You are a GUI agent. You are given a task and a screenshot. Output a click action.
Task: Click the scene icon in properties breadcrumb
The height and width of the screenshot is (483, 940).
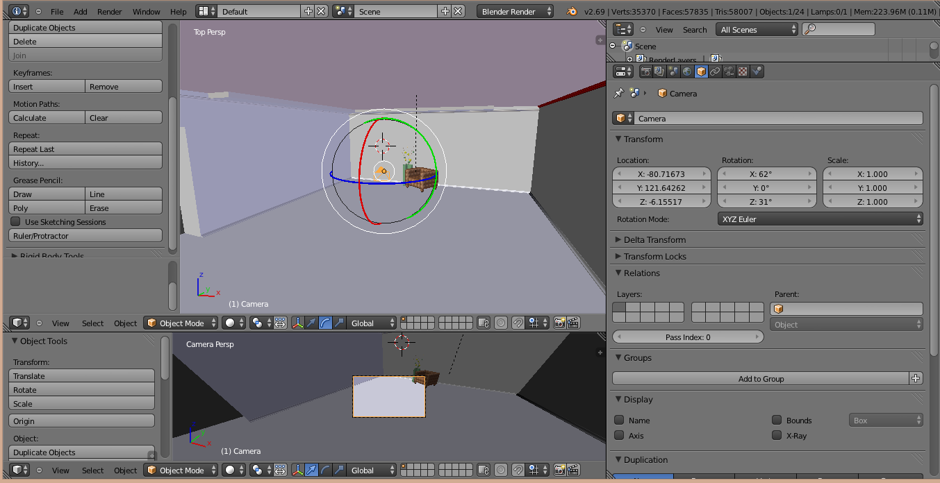634,93
